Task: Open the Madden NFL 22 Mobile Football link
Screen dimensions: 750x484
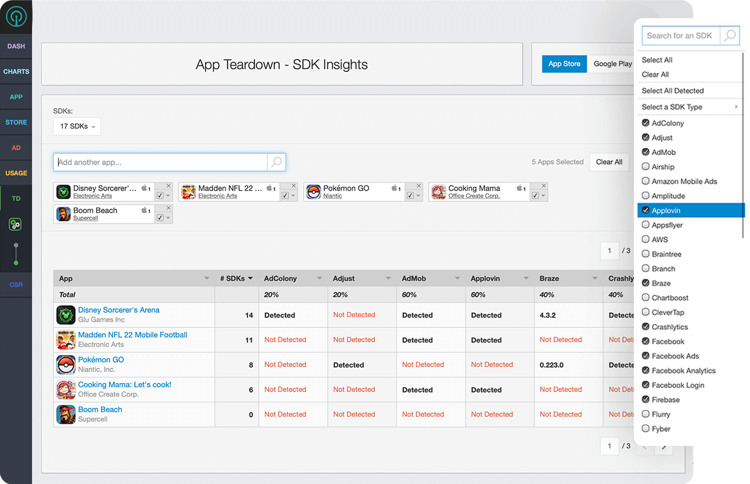Action: point(132,335)
